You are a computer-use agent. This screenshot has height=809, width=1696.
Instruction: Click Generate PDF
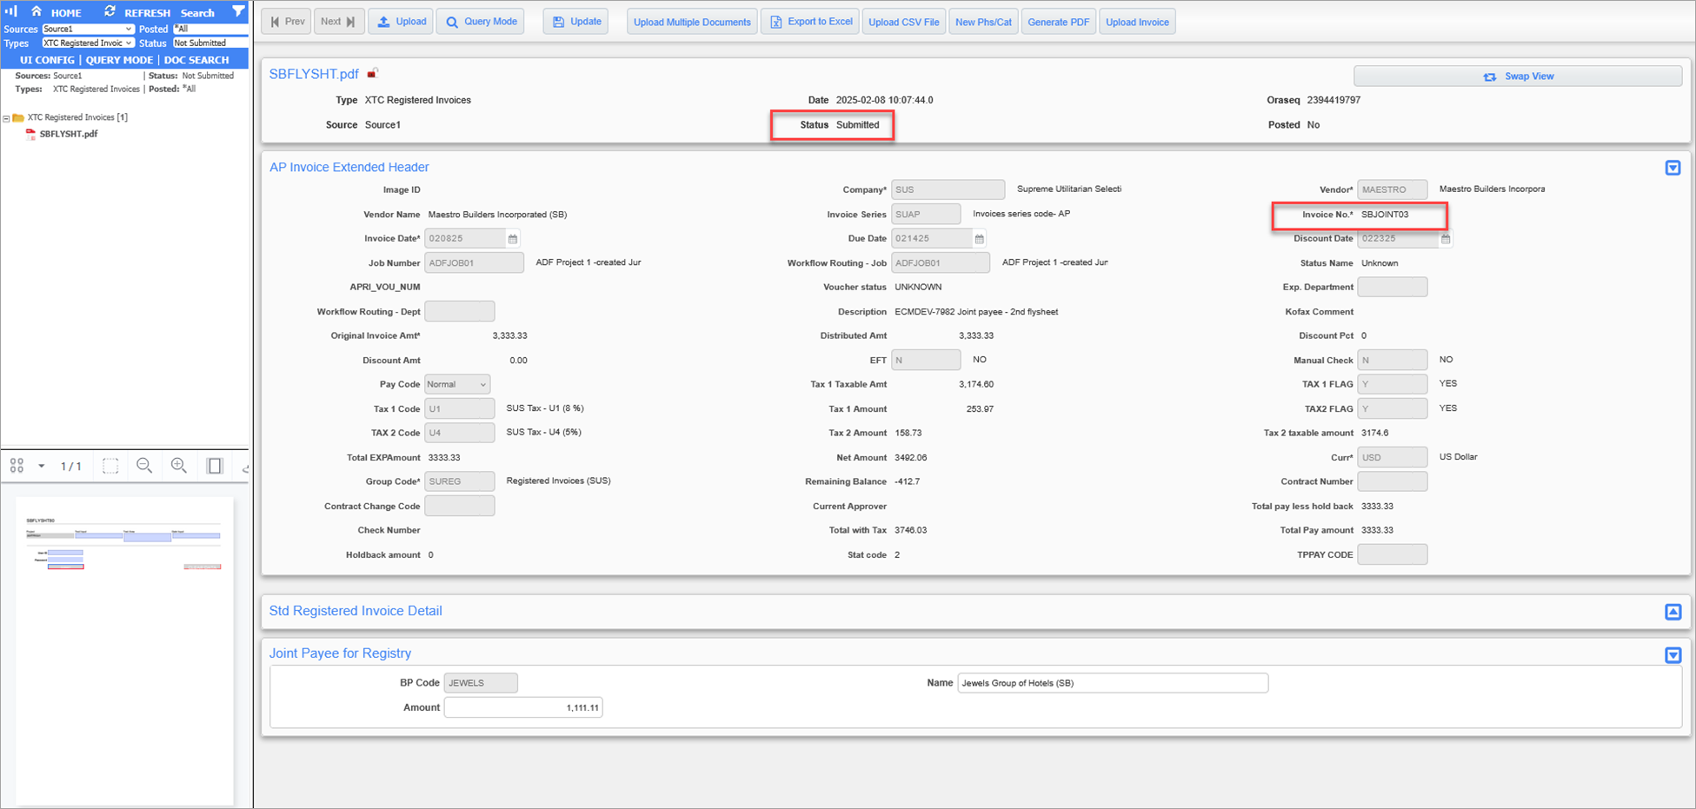[1058, 22]
